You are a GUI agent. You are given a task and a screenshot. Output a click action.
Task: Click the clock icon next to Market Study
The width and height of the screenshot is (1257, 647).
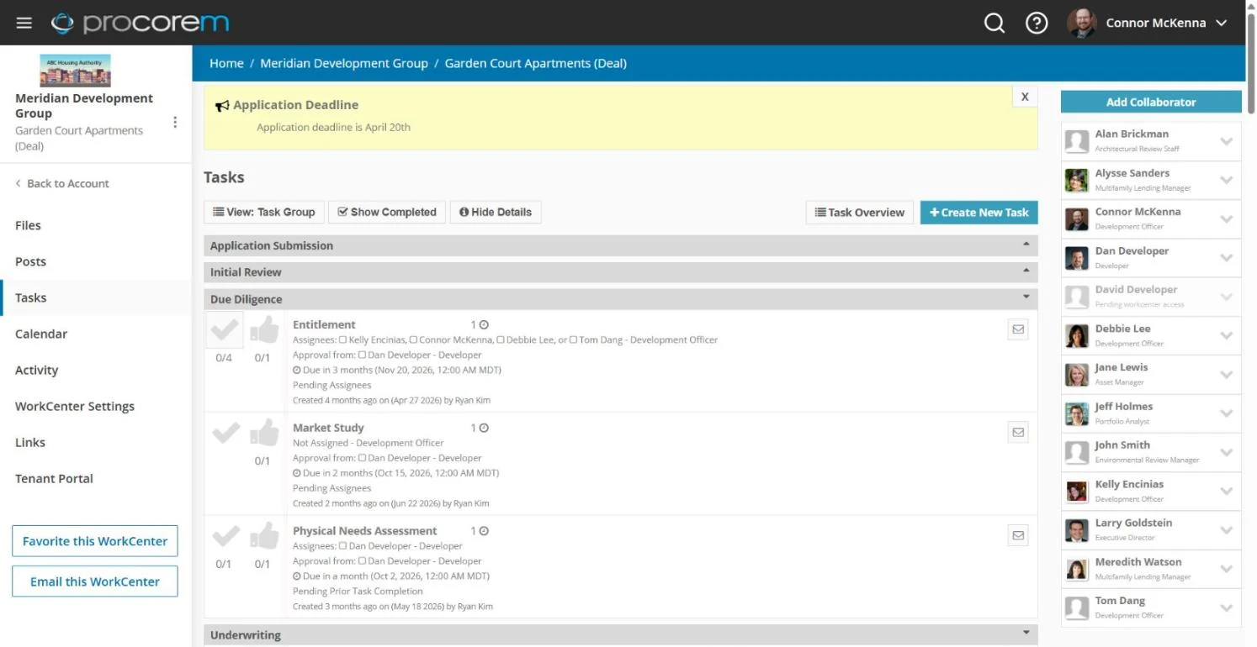tap(484, 429)
